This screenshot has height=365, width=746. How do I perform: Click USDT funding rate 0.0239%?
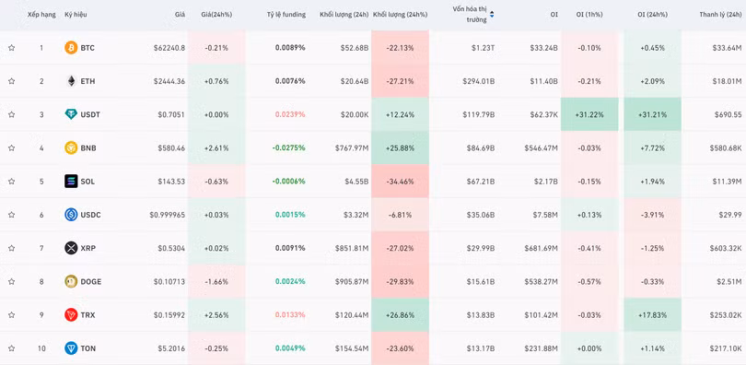290,114
